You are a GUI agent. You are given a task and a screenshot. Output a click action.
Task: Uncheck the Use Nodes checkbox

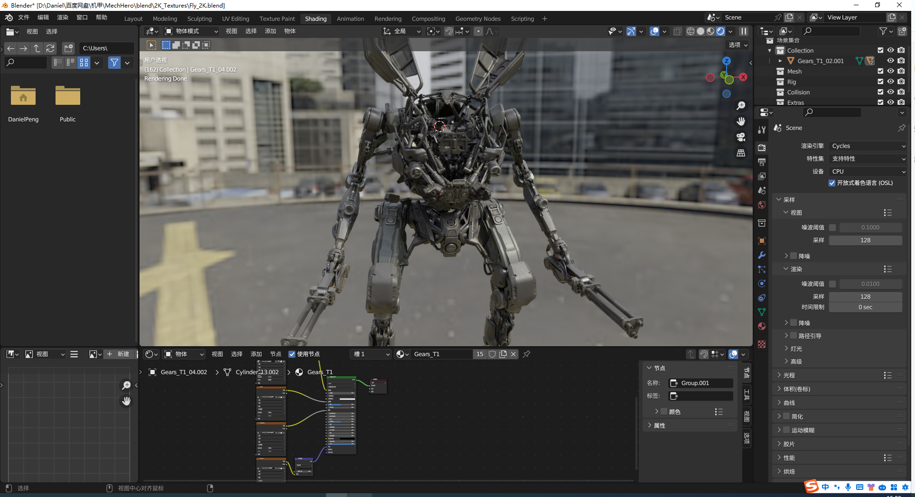[x=292, y=354]
